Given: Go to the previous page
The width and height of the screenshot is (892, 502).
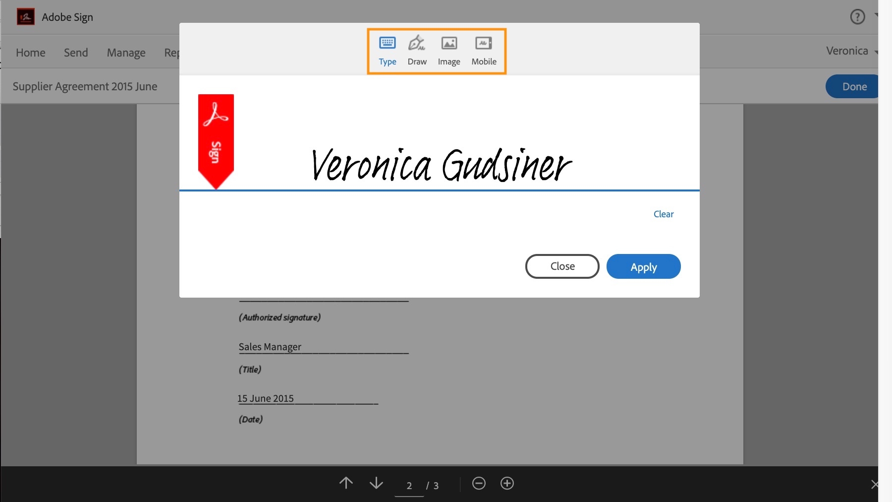Looking at the screenshot, I should click(x=346, y=484).
